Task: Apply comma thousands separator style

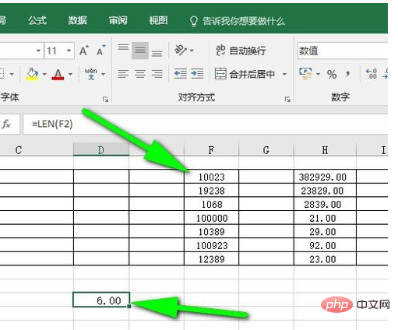Action: pos(348,75)
